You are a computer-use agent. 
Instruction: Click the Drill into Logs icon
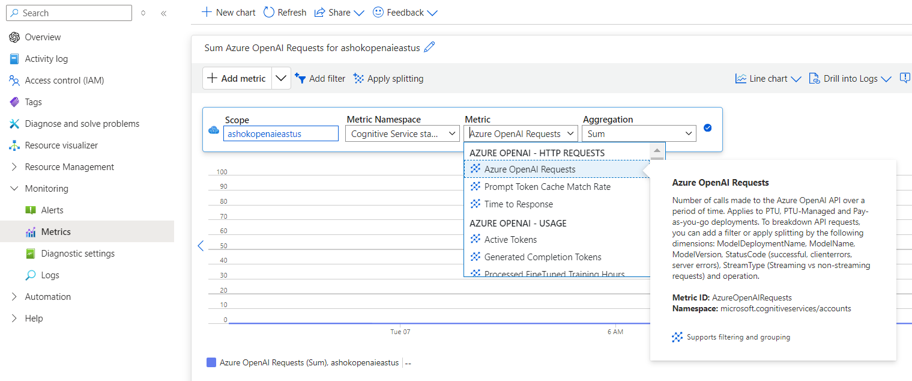click(815, 78)
